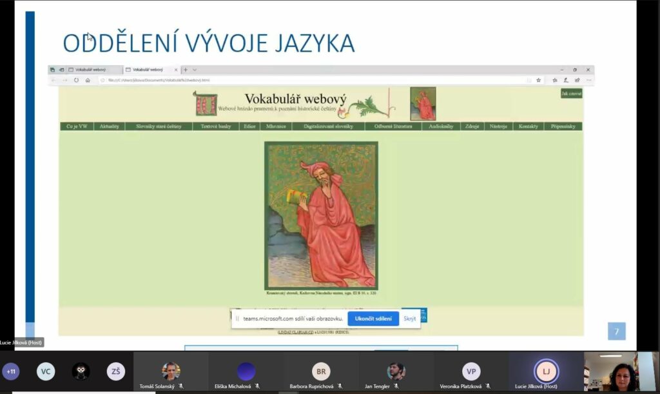
Task: Click the Jak citovat button
Action: (x=571, y=94)
